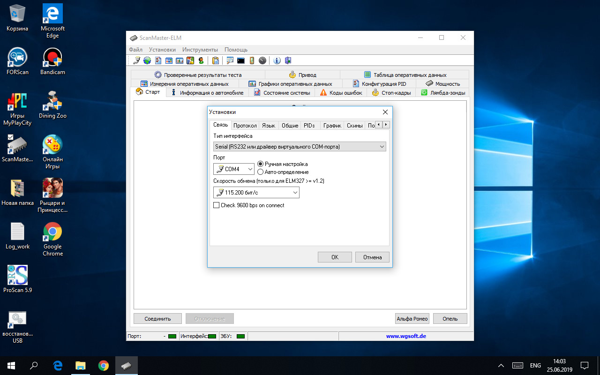Screen dimensions: 600x375
Task: Click the connect cable icon in toolbar
Action: point(136,60)
